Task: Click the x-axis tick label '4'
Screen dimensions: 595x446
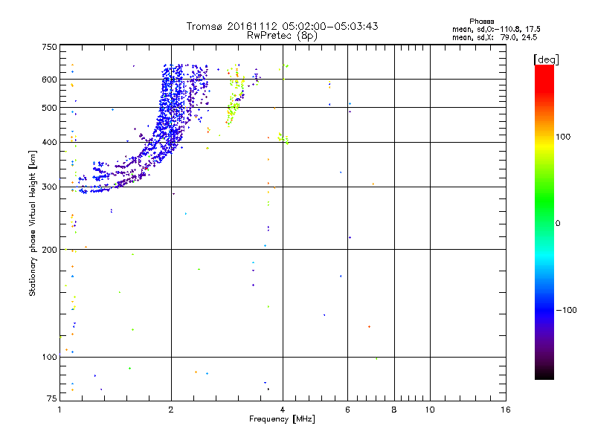Action: [x=283, y=410]
